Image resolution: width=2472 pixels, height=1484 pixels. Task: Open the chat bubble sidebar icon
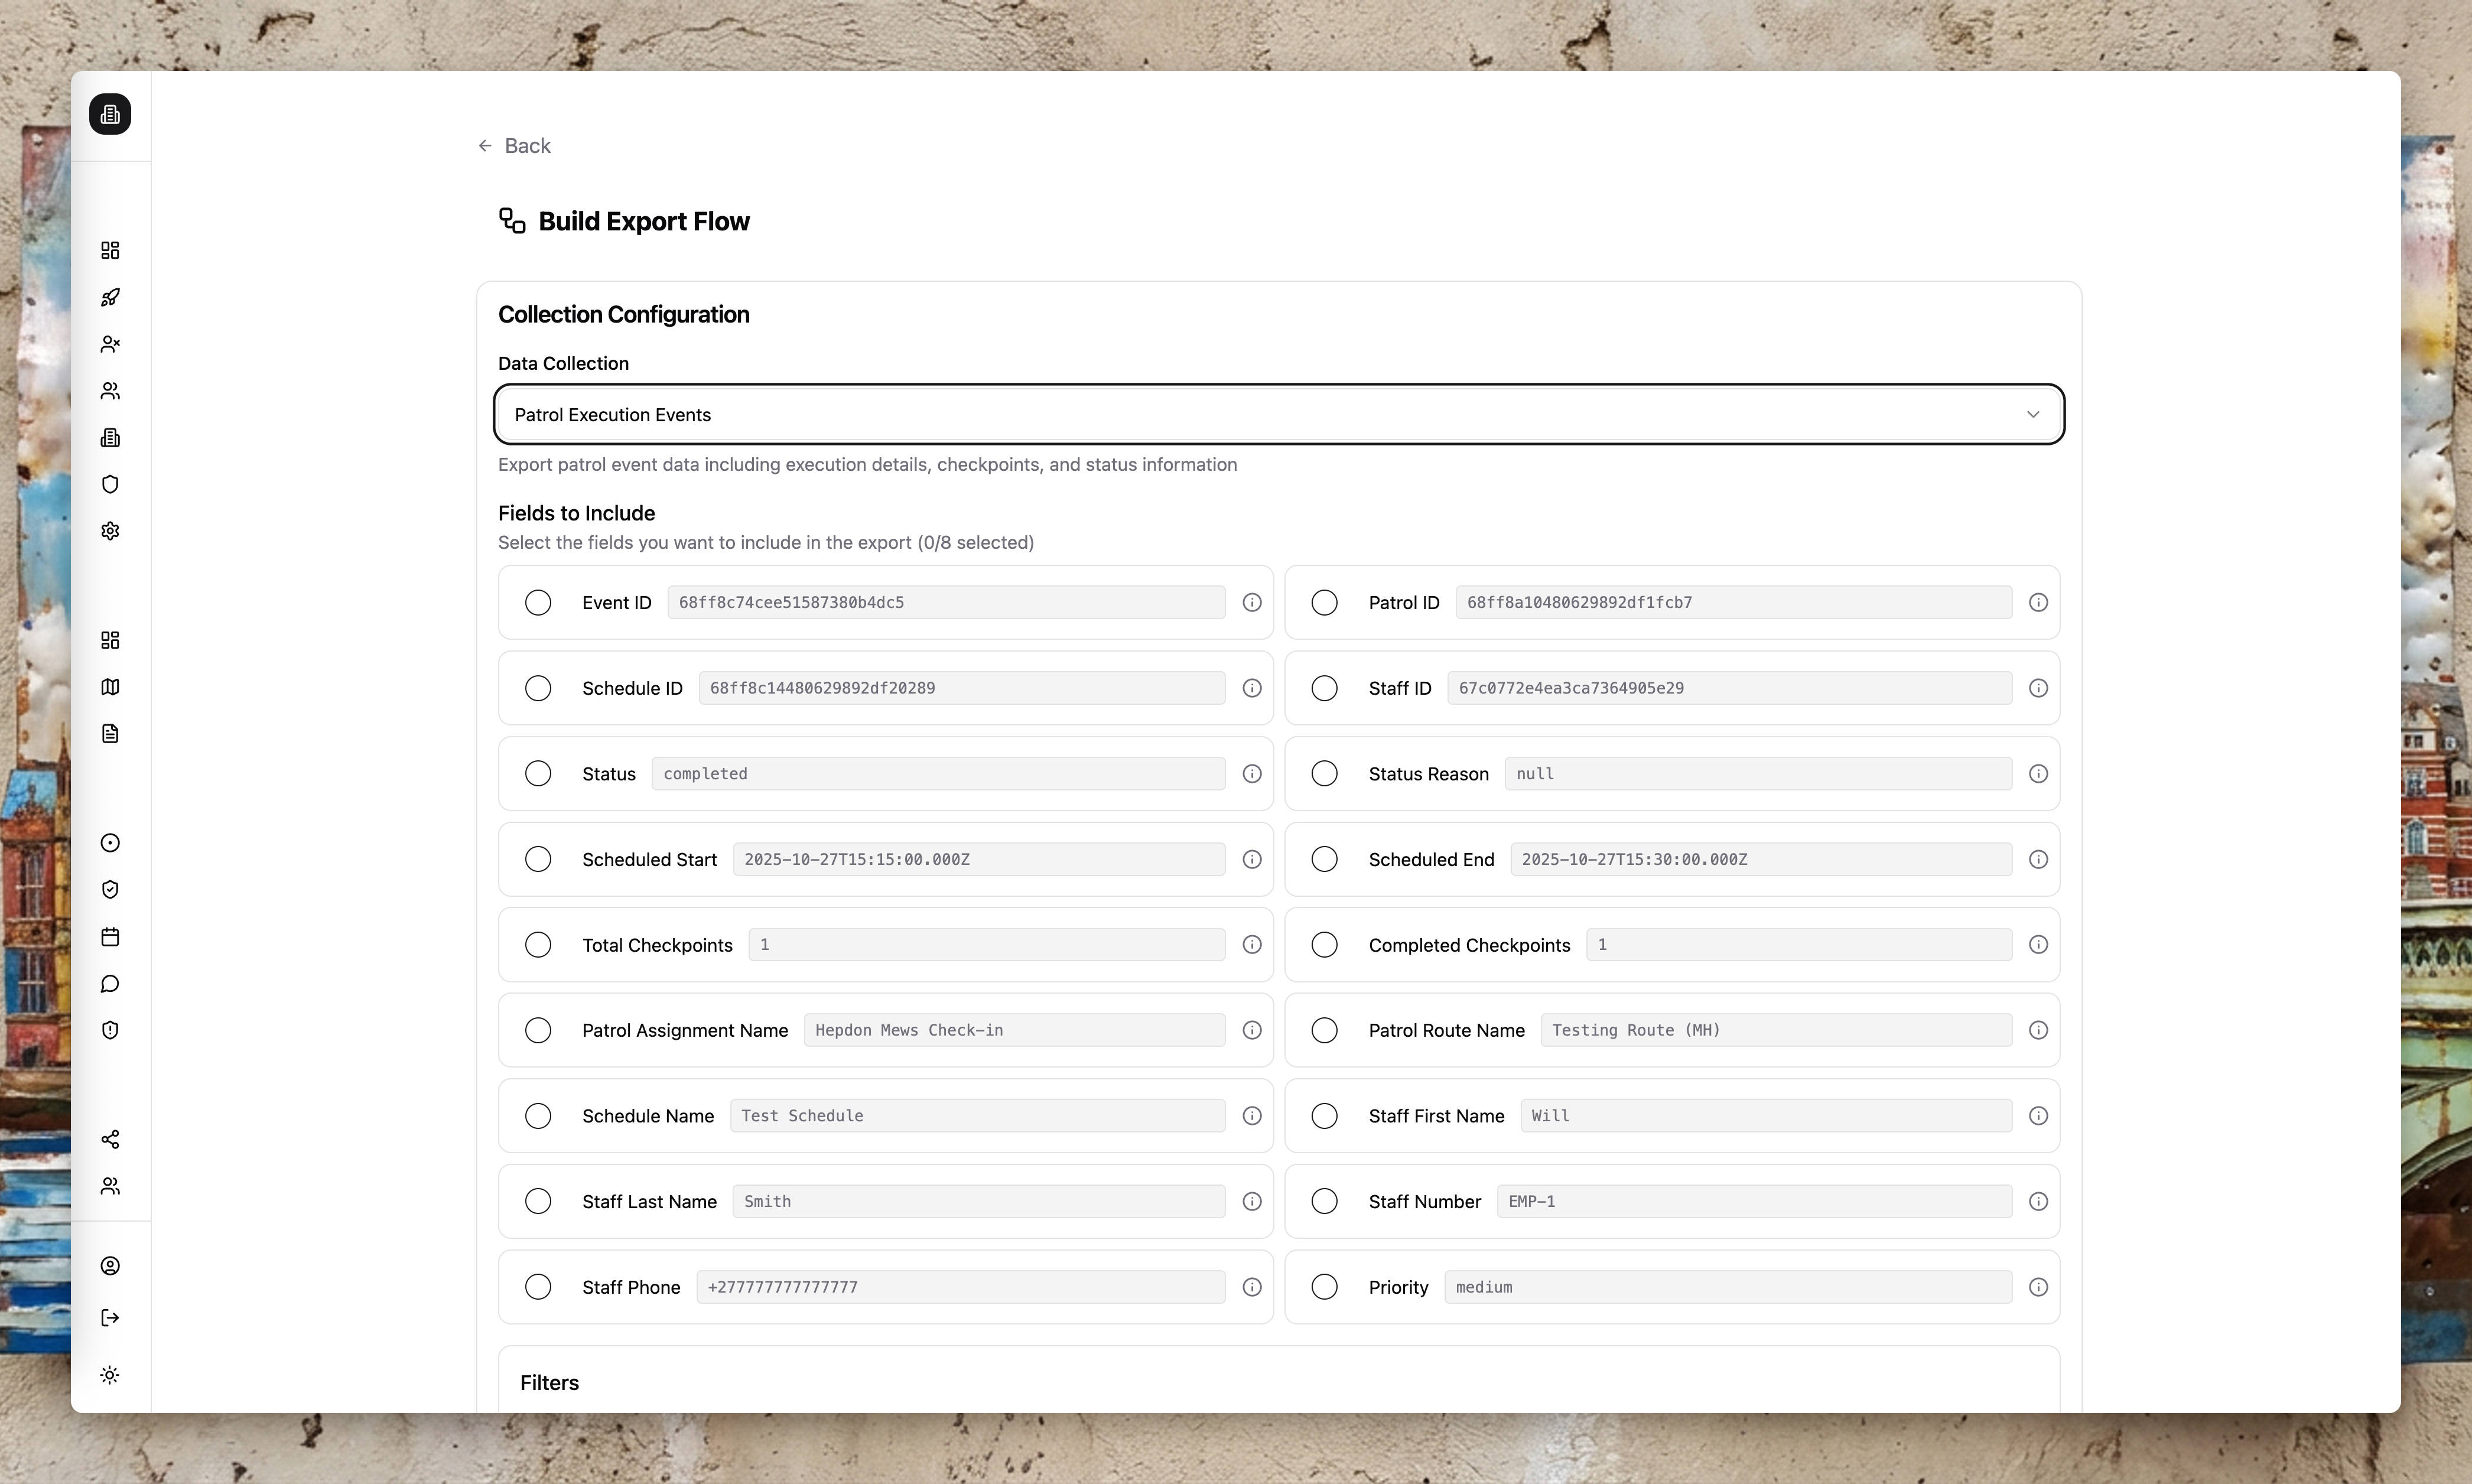[110, 984]
